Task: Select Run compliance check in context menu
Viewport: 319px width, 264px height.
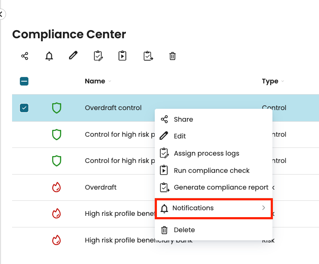Action: [x=211, y=171]
